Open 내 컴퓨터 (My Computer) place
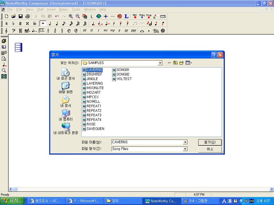Viewport: 274px width, 205px height. [x=66, y=115]
